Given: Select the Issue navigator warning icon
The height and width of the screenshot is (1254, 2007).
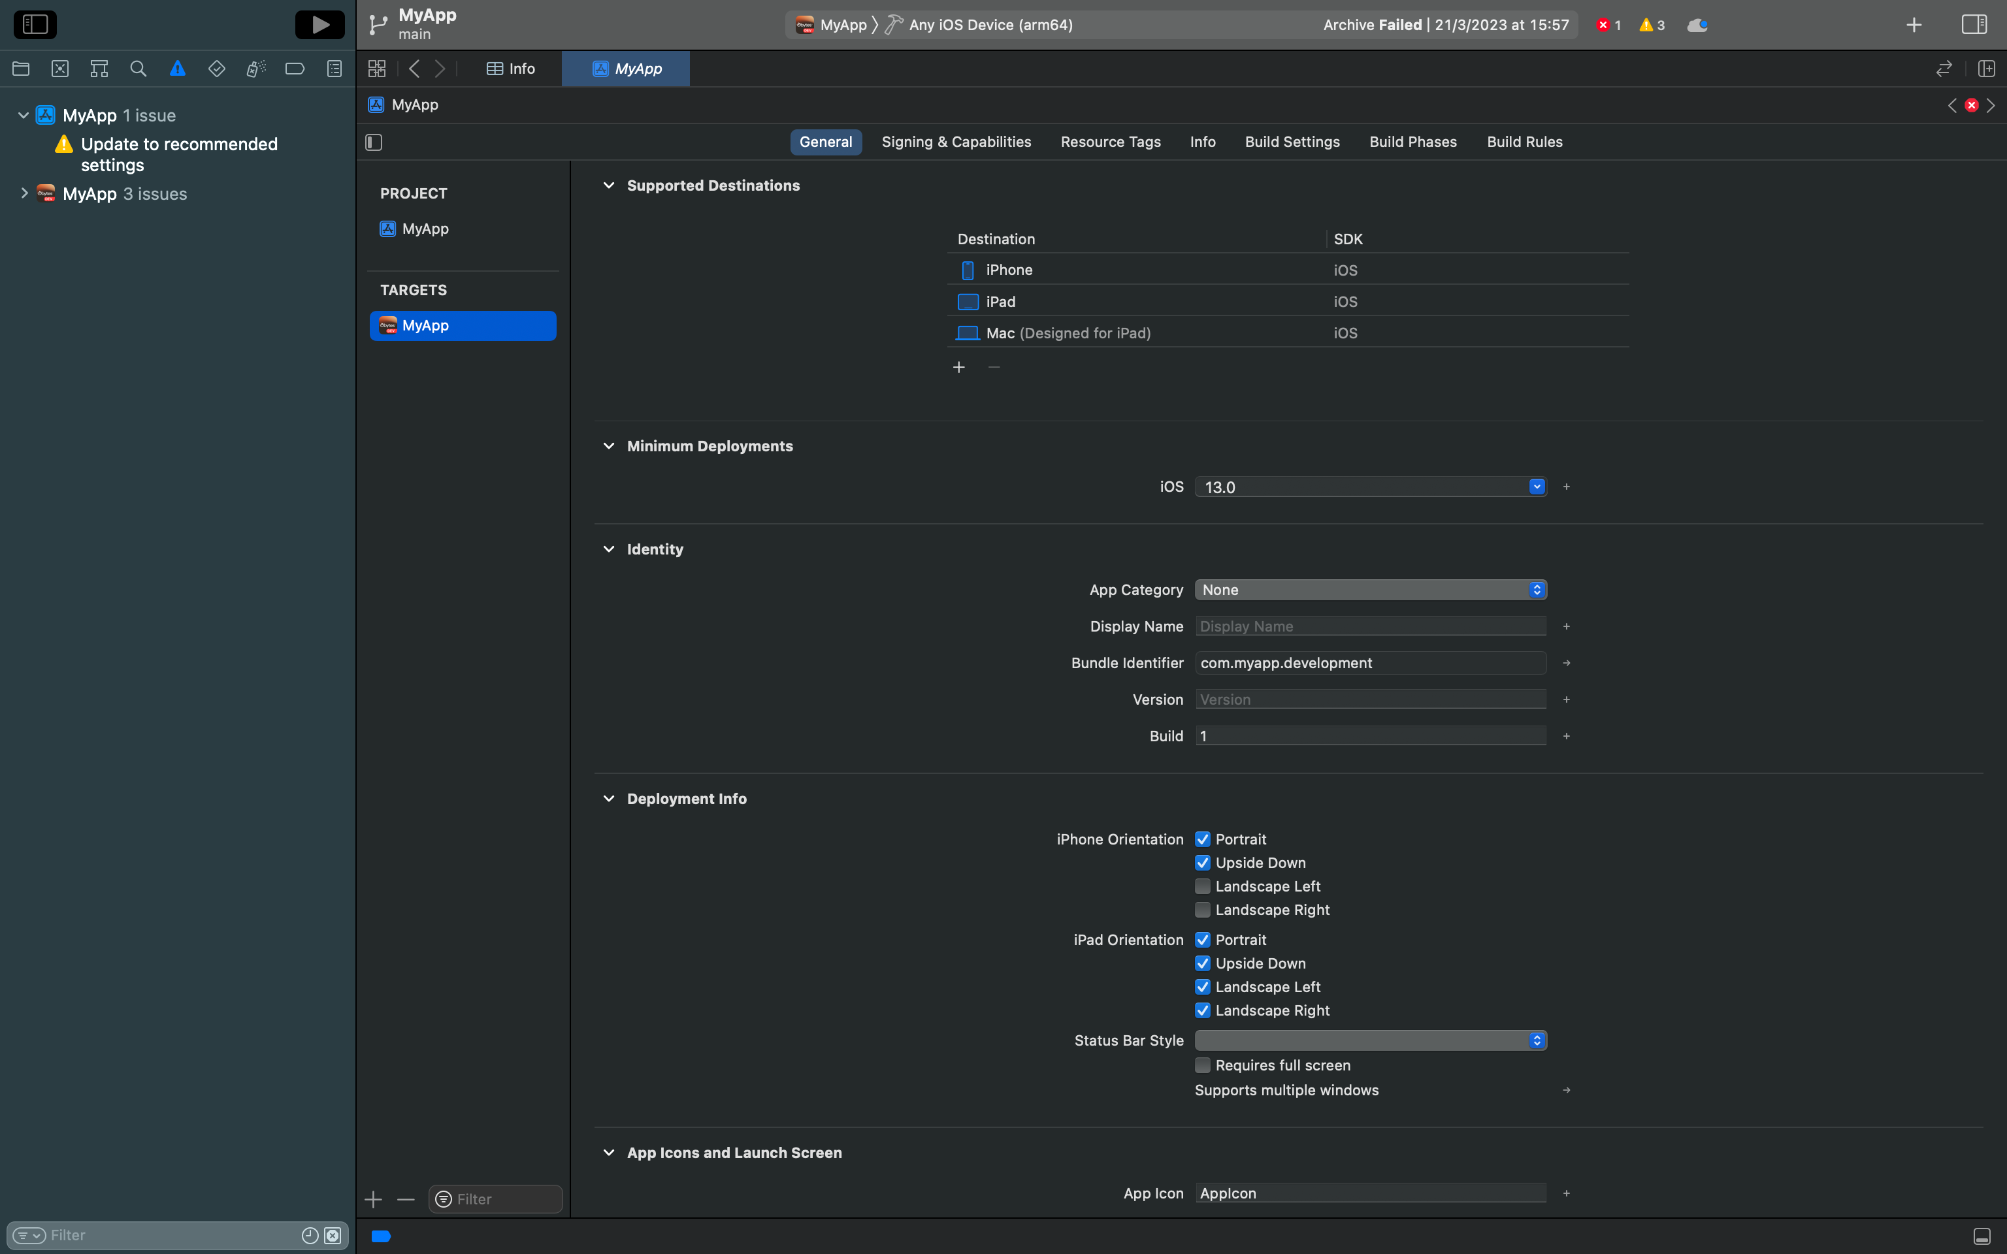Looking at the screenshot, I should pos(178,69).
